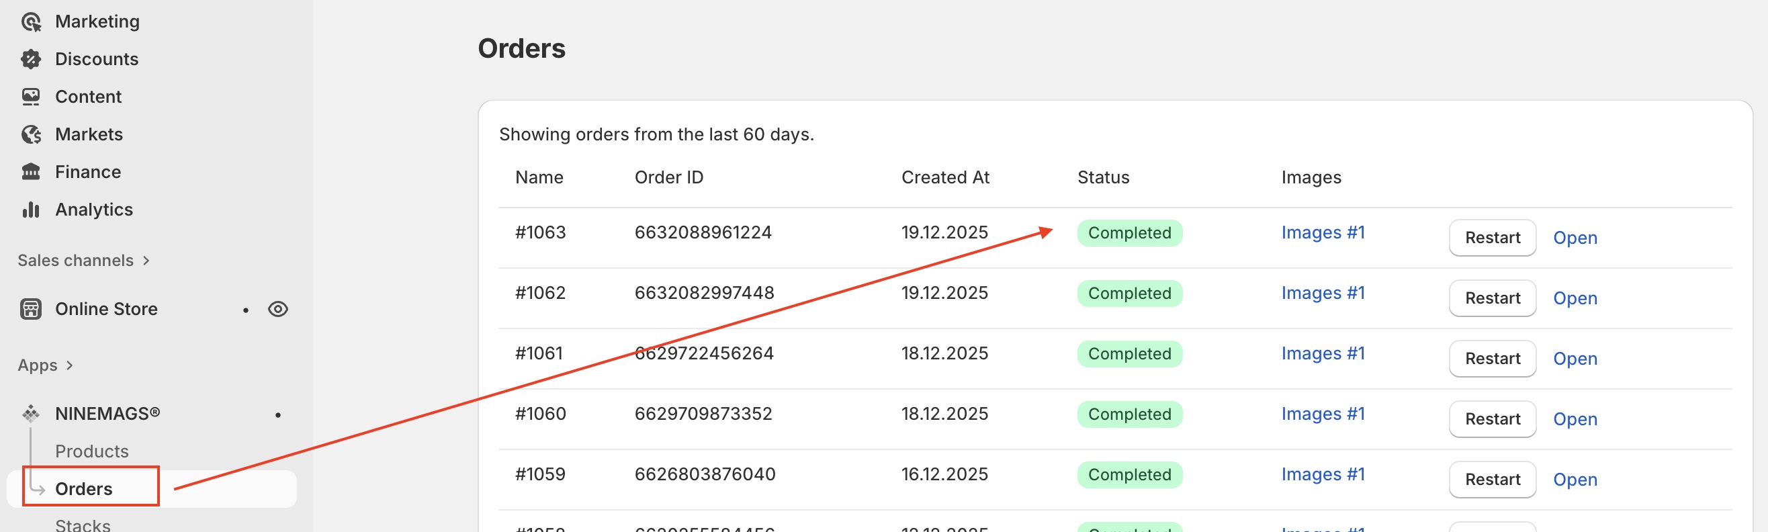
Task: Open the Marketing menu item
Action: [97, 22]
